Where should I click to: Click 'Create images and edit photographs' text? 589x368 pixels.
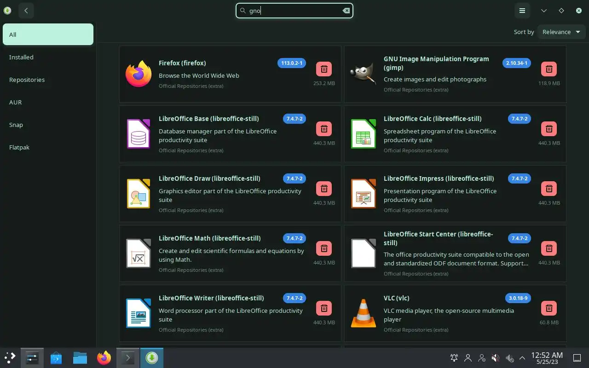(x=435, y=79)
